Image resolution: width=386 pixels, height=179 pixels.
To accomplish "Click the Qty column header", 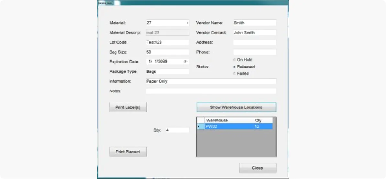I will pos(258,120).
